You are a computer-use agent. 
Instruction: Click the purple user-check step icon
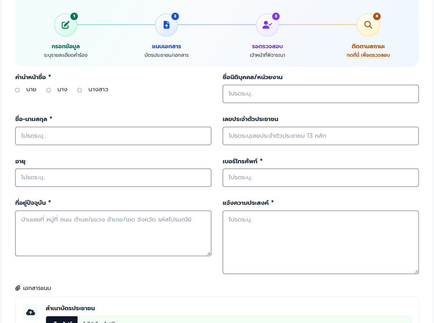[267, 25]
